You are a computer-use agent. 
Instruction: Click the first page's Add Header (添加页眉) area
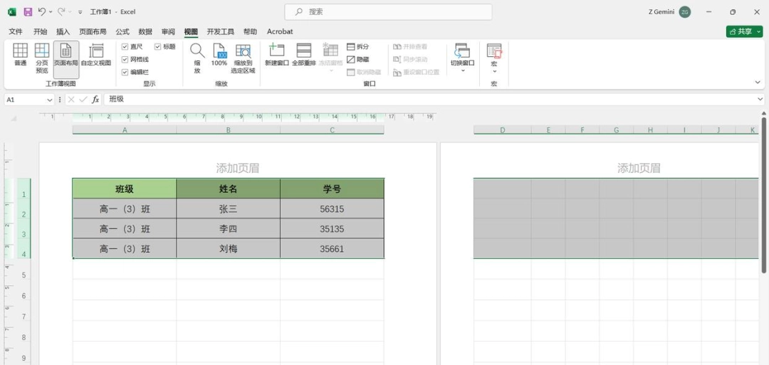(x=237, y=168)
